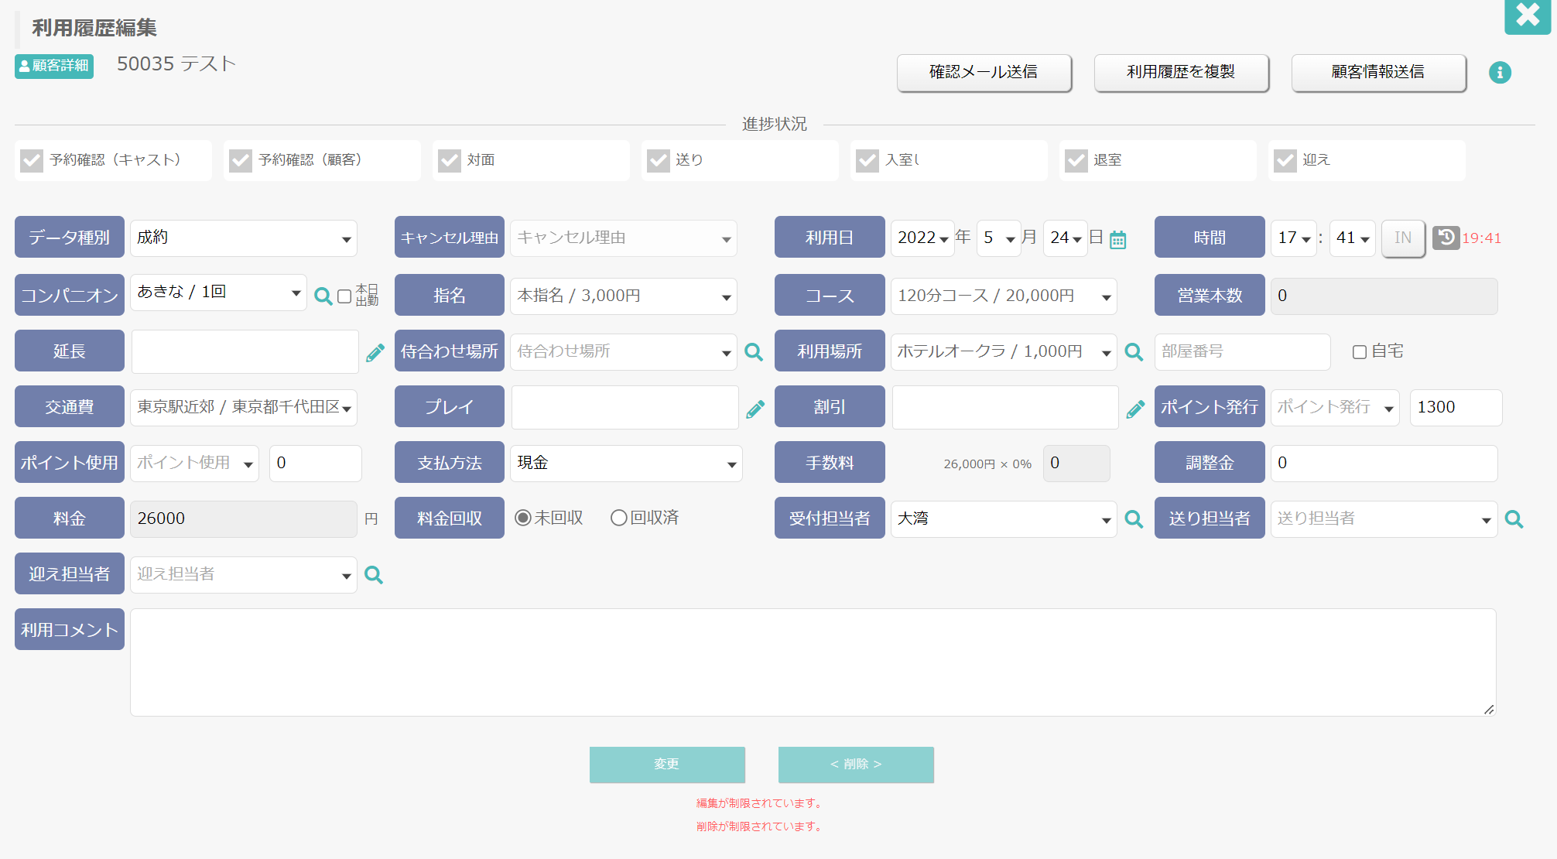Screen dimensions: 1557x859
Task: Toggle the 本日出勤 checkbox
Action: [x=344, y=296]
